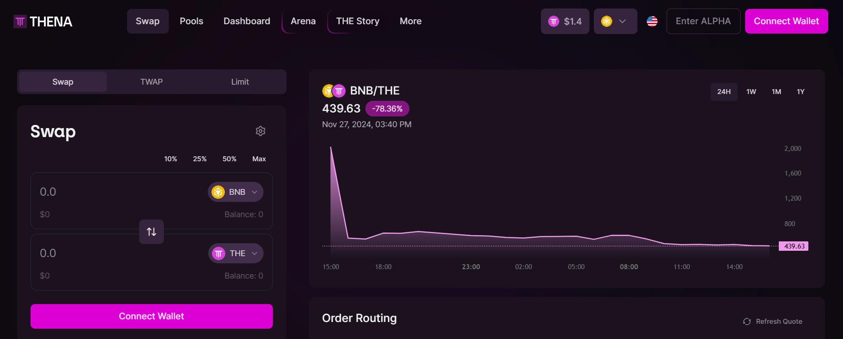Open swap settings gear icon
This screenshot has height=339, width=843.
[260, 131]
